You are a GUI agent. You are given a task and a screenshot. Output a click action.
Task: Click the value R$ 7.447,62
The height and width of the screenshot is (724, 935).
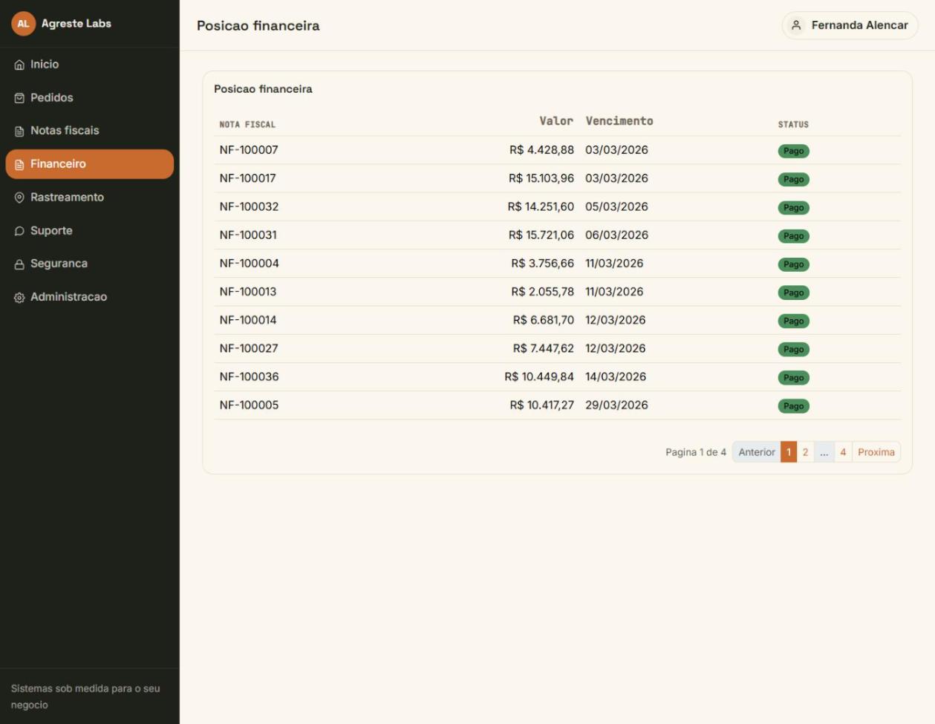click(543, 348)
